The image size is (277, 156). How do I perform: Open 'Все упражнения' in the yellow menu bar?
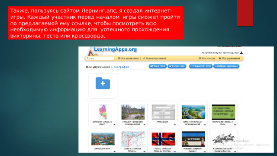click(x=129, y=58)
